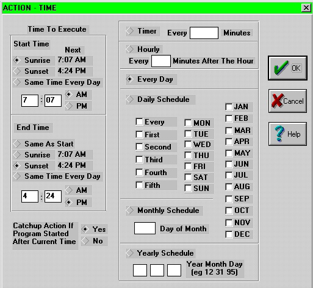313x288 pixels.
Task: Check the Second checkbox
Action: [139, 146]
